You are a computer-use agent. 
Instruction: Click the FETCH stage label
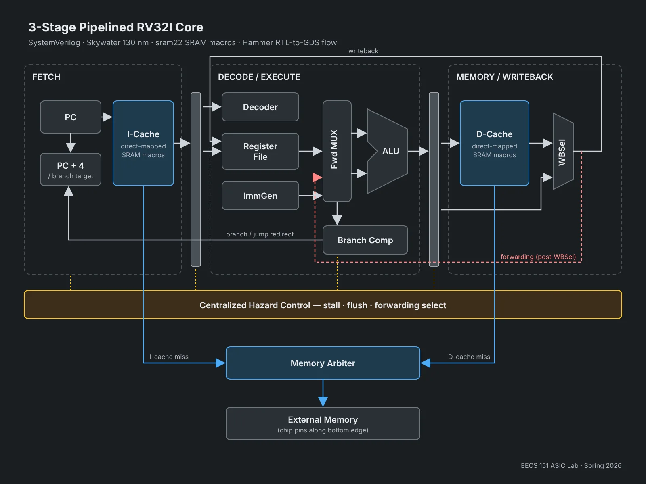pos(46,77)
